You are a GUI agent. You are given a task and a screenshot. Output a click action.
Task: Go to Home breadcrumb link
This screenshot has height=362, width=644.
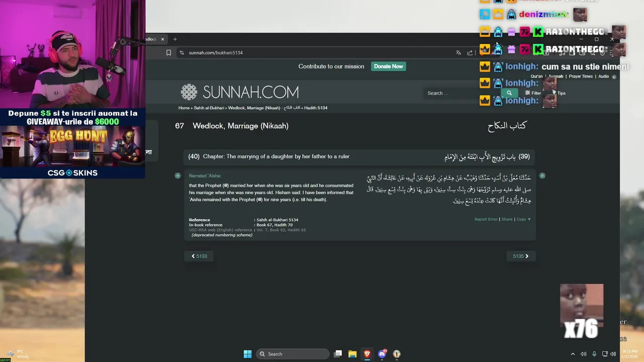[184, 108]
